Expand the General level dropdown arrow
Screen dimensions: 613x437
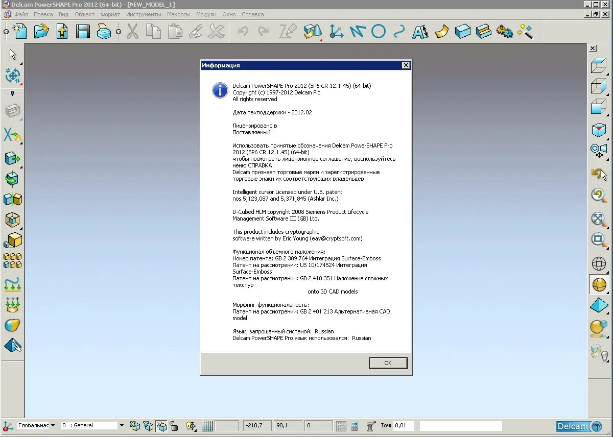pos(122,425)
